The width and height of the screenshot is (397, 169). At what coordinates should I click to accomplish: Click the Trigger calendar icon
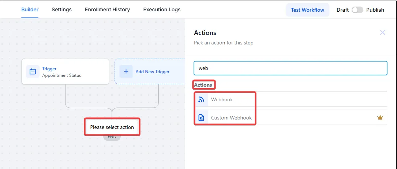(33, 72)
